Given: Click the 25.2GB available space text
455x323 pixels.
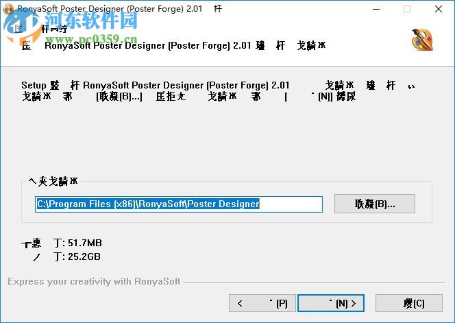Looking at the screenshot, I should point(84,256).
